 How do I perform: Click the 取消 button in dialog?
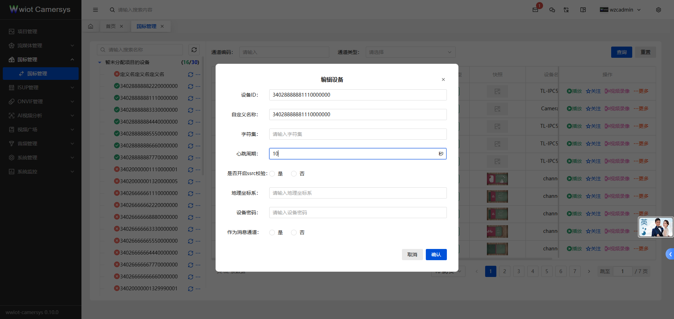pyautogui.click(x=412, y=255)
